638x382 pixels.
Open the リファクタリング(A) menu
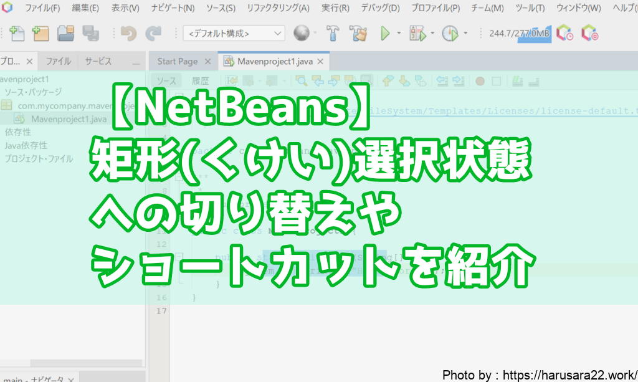(277, 8)
